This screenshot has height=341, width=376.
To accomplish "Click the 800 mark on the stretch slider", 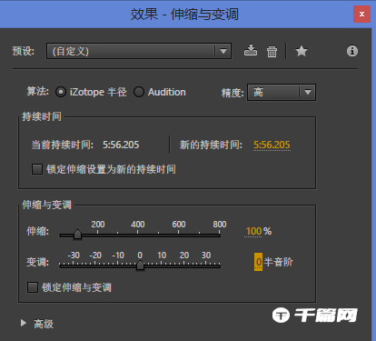I will [x=220, y=224].
